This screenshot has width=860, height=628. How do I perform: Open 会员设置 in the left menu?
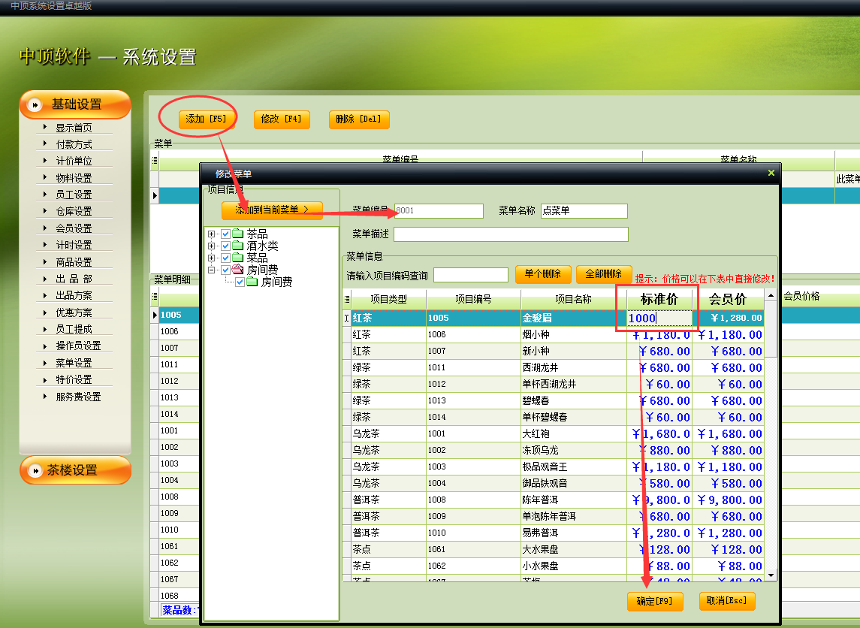click(74, 228)
